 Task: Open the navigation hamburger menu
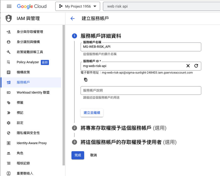tap(9, 6)
